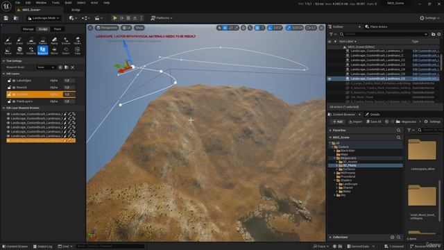This screenshot has height=250, width=444.
Task: Open the Output Log
Action: pyautogui.click(x=43, y=247)
